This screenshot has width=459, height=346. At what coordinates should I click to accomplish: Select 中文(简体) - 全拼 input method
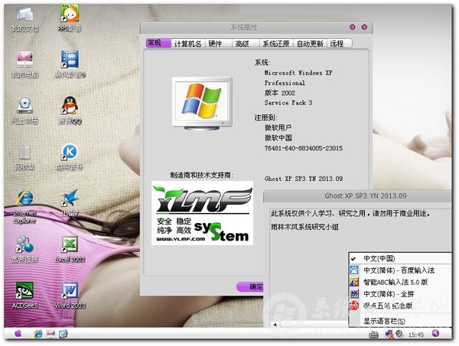(x=400, y=294)
